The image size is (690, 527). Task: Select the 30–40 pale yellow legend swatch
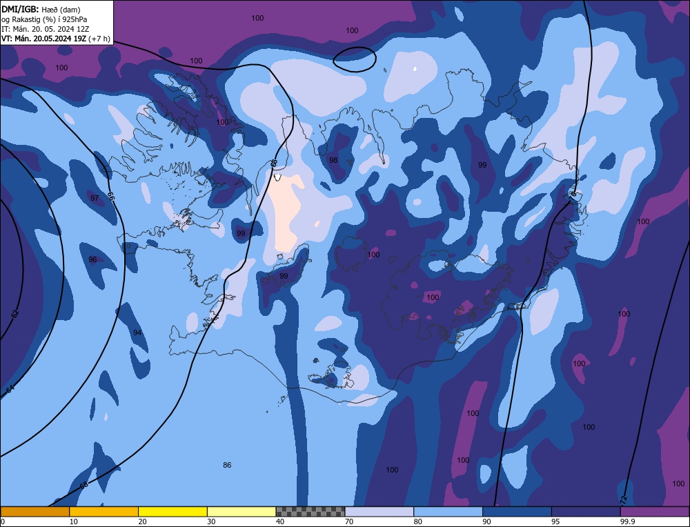tap(241, 512)
